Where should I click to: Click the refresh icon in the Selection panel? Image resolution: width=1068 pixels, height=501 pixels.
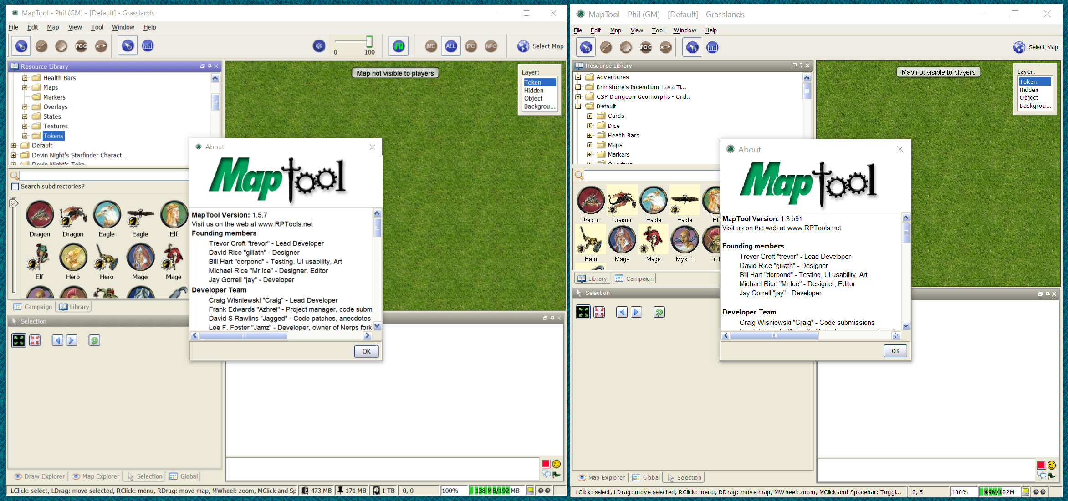[x=94, y=340]
